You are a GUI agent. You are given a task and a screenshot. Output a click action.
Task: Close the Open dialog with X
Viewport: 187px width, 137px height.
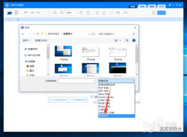pyautogui.click(x=135, y=28)
